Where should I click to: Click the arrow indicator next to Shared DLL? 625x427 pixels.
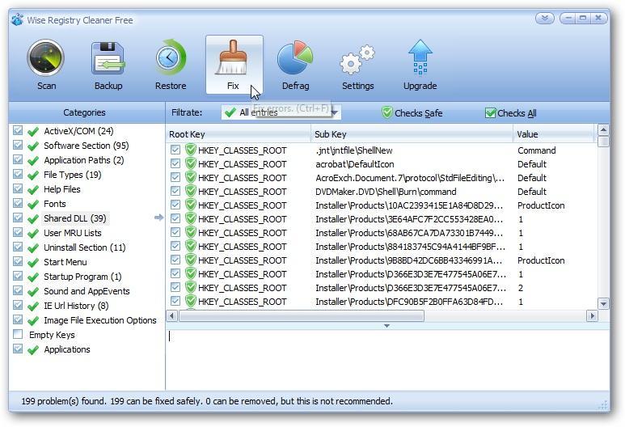coord(158,218)
